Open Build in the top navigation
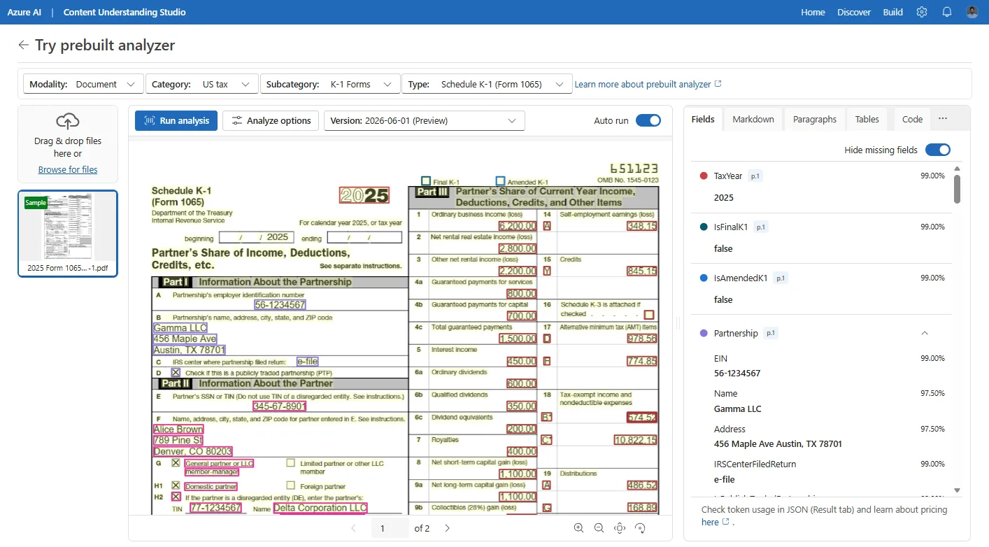The image size is (989, 547). click(893, 12)
